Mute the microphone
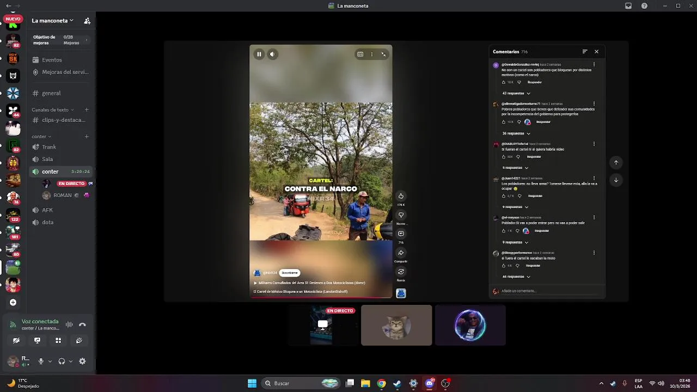Screen dimensions: 697x392 tap(41, 361)
